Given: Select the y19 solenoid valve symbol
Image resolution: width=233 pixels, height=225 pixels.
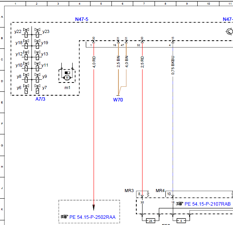Looking at the screenshot, I should (37, 44).
